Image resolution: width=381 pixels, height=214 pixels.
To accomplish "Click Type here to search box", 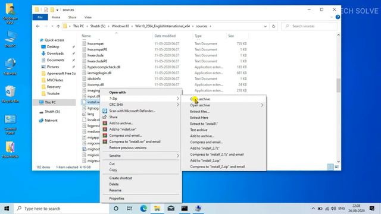I will (61, 209).
